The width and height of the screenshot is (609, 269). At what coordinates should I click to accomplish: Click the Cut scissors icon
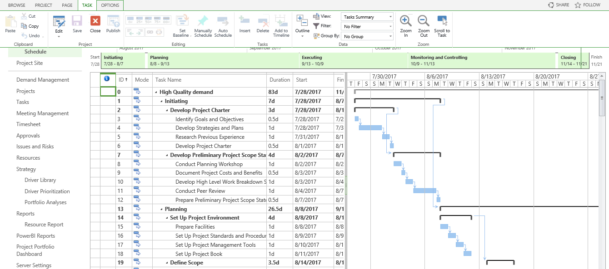tap(24, 16)
